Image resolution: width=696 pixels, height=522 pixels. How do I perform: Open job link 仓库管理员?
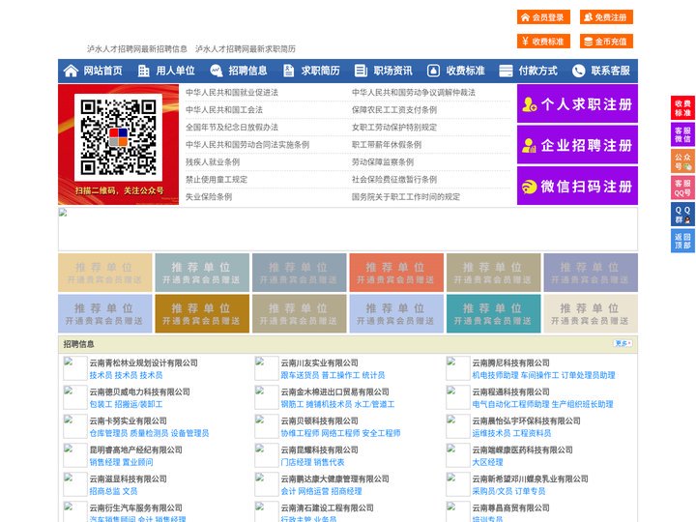pyautogui.click(x=108, y=433)
